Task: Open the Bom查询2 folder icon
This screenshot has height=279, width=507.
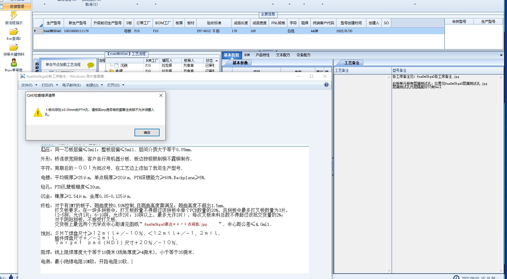Action: tap(14, 32)
